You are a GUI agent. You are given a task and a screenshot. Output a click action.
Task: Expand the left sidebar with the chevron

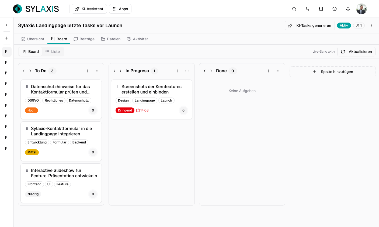7,25
